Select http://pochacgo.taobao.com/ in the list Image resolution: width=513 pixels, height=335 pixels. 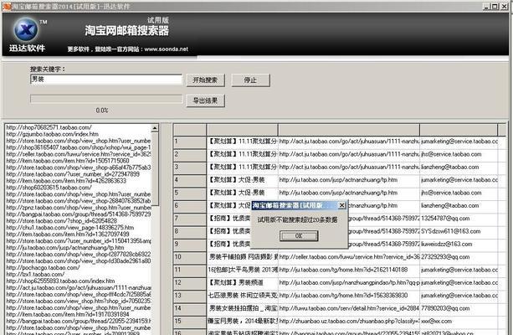[43, 267]
